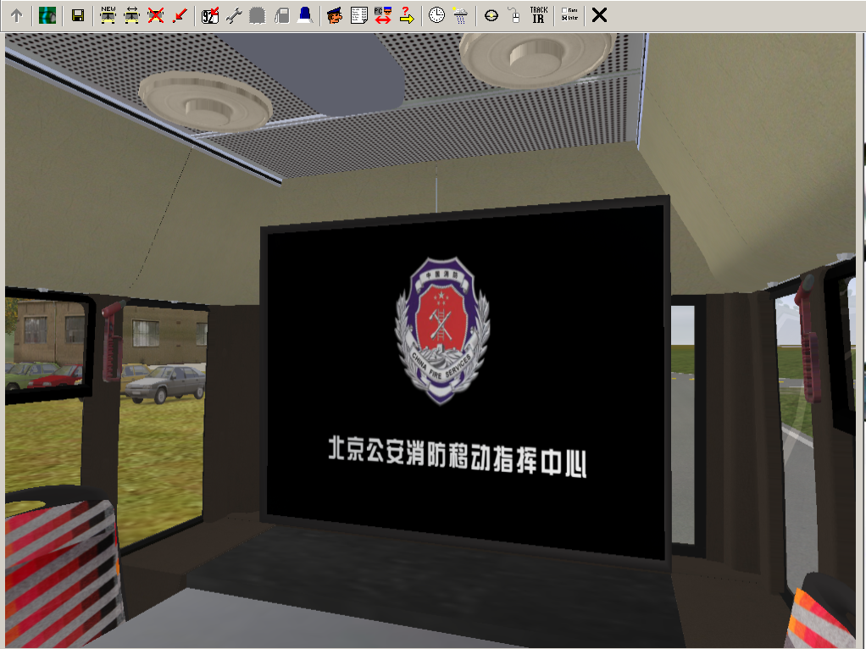Open the clock time icon

(436, 15)
